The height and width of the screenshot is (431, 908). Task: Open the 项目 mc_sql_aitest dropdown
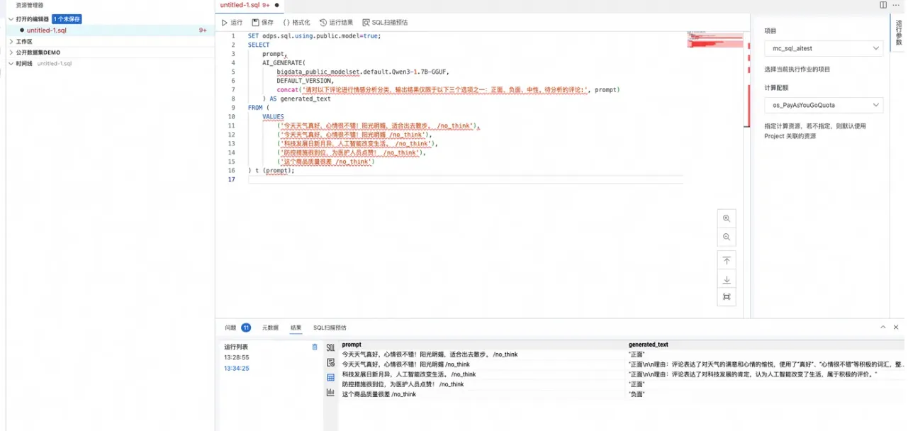(x=824, y=48)
